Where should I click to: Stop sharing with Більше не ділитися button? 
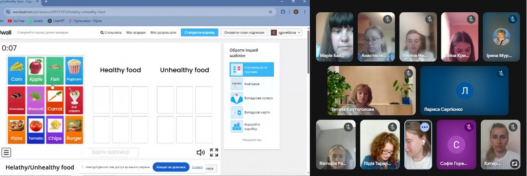(x=171, y=167)
